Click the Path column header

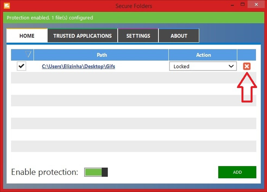(x=101, y=55)
